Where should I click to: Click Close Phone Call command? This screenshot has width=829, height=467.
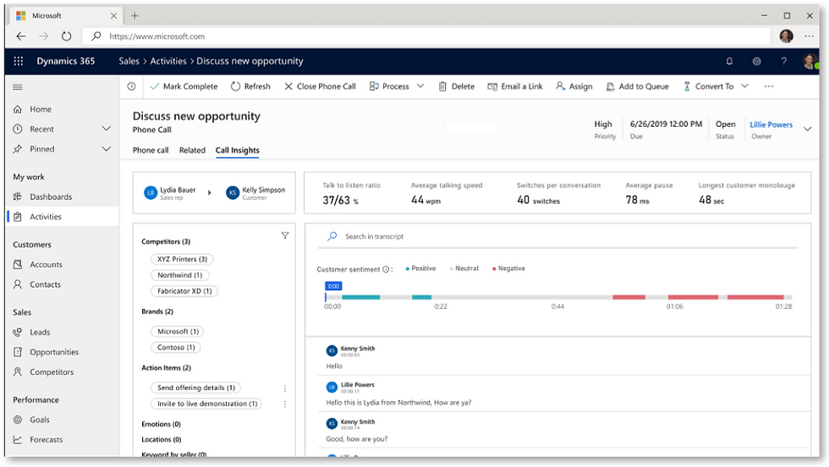320,86
